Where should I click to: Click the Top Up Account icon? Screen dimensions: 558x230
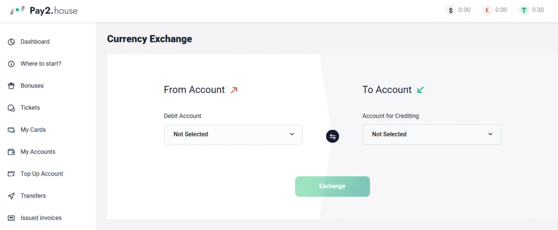click(x=11, y=174)
